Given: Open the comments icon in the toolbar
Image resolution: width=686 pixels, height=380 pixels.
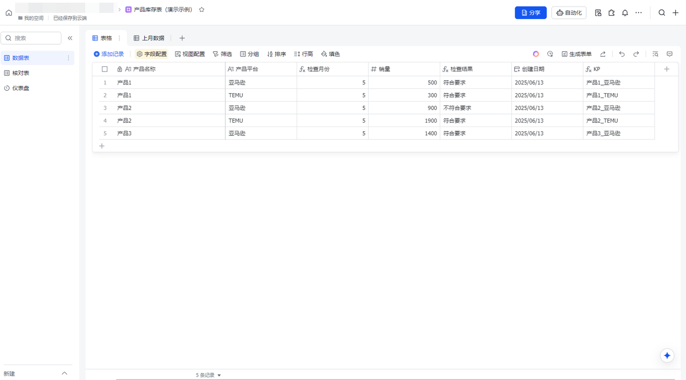Looking at the screenshot, I should coord(670,54).
